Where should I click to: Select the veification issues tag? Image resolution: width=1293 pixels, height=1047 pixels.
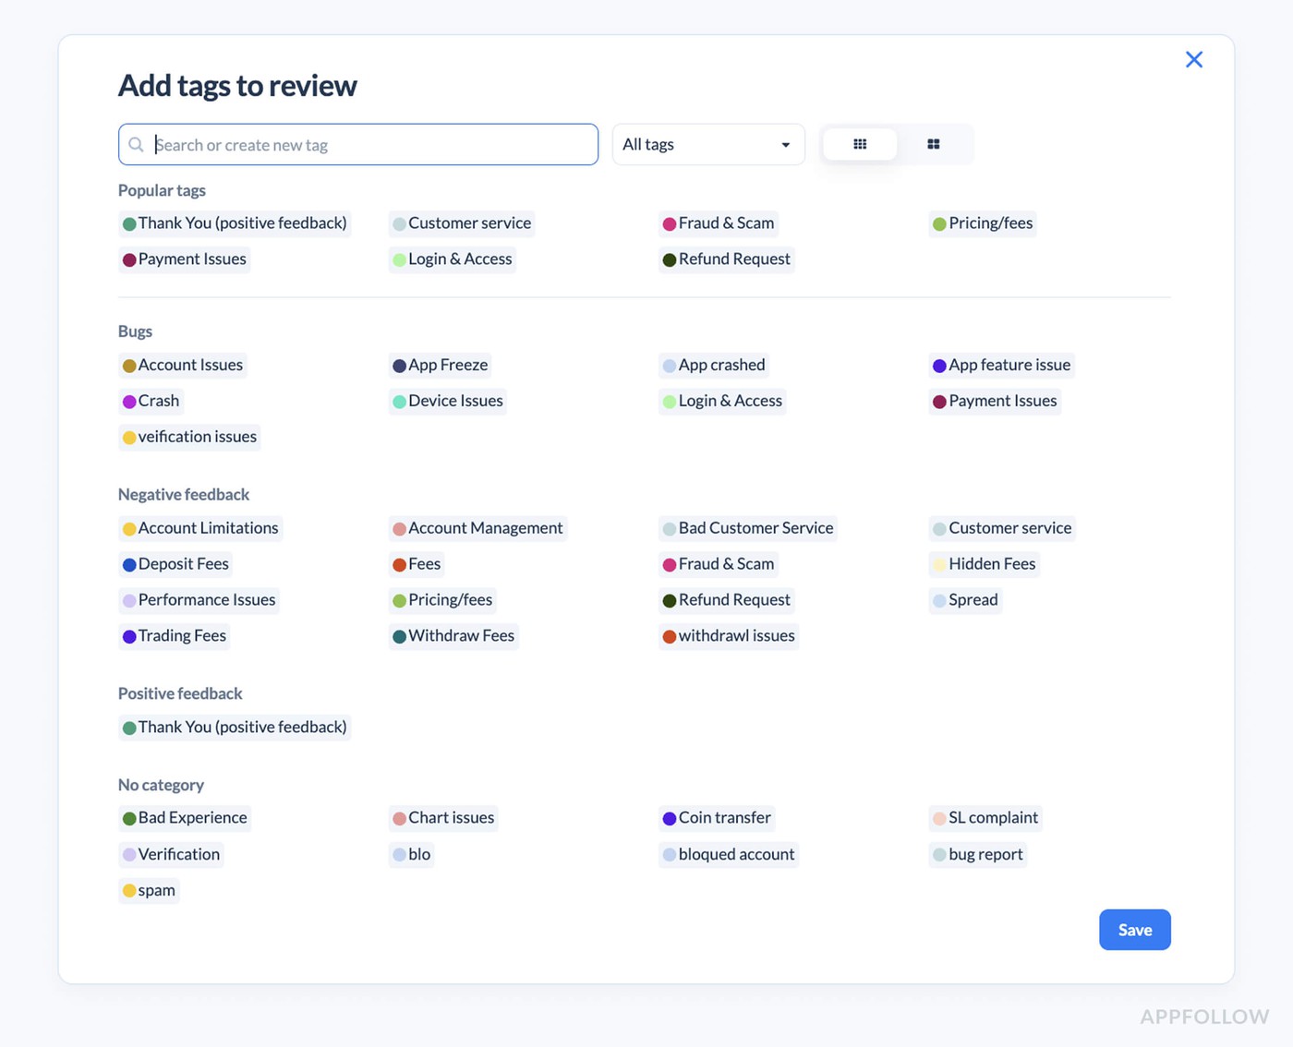[x=189, y=438]
